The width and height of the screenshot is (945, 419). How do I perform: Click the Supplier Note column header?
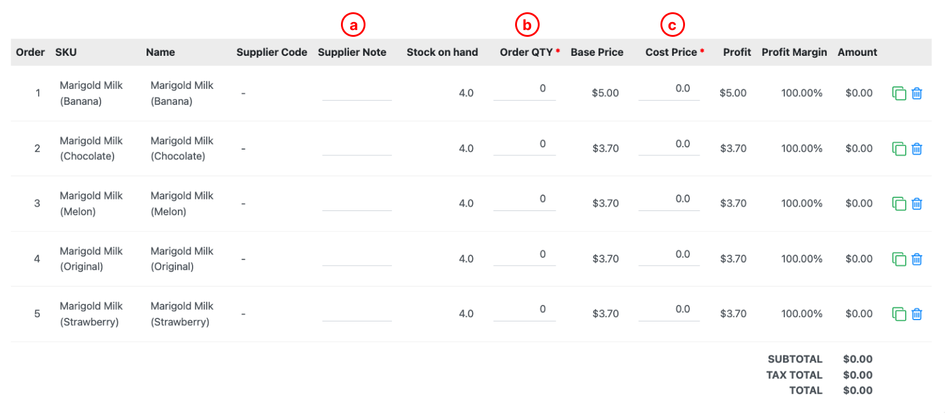(x=352, y=52)
